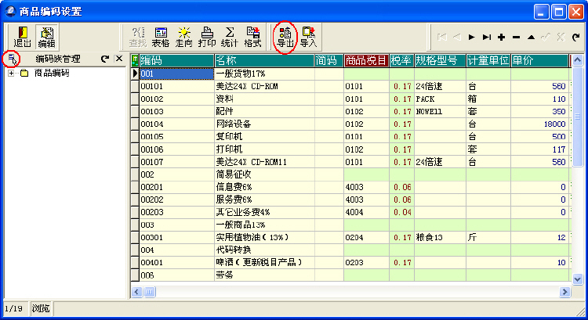Select the 打印机 name cell
This screenshot has height=320, width=588.
(264, 149)
